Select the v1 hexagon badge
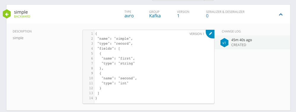Screen dimensions: 296x112 click(224, 43)
